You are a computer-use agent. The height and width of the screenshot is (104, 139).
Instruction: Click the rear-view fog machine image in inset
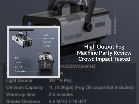pyautogui.click(x=46, y=61)
